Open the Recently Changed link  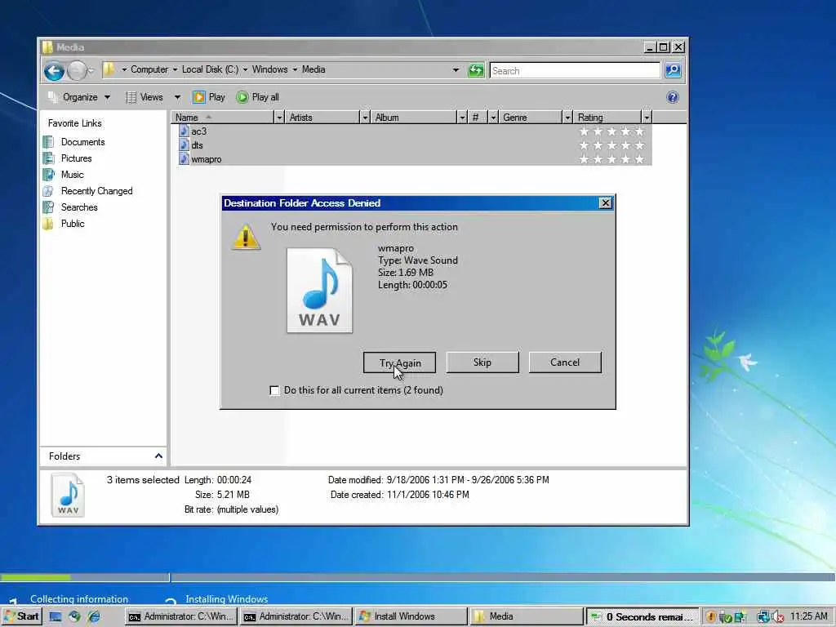tap(96, 191)
